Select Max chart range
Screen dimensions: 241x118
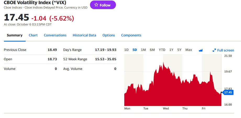[189, 50]
